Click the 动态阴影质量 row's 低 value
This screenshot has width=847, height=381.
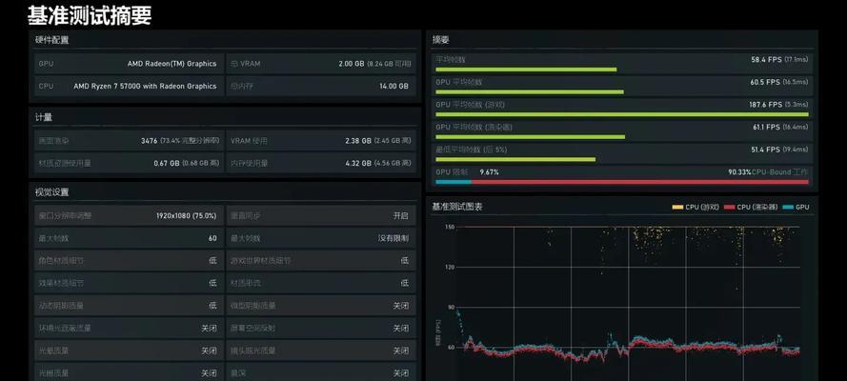212,306
